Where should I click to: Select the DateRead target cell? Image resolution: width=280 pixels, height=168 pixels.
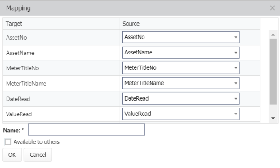point(61,99)
